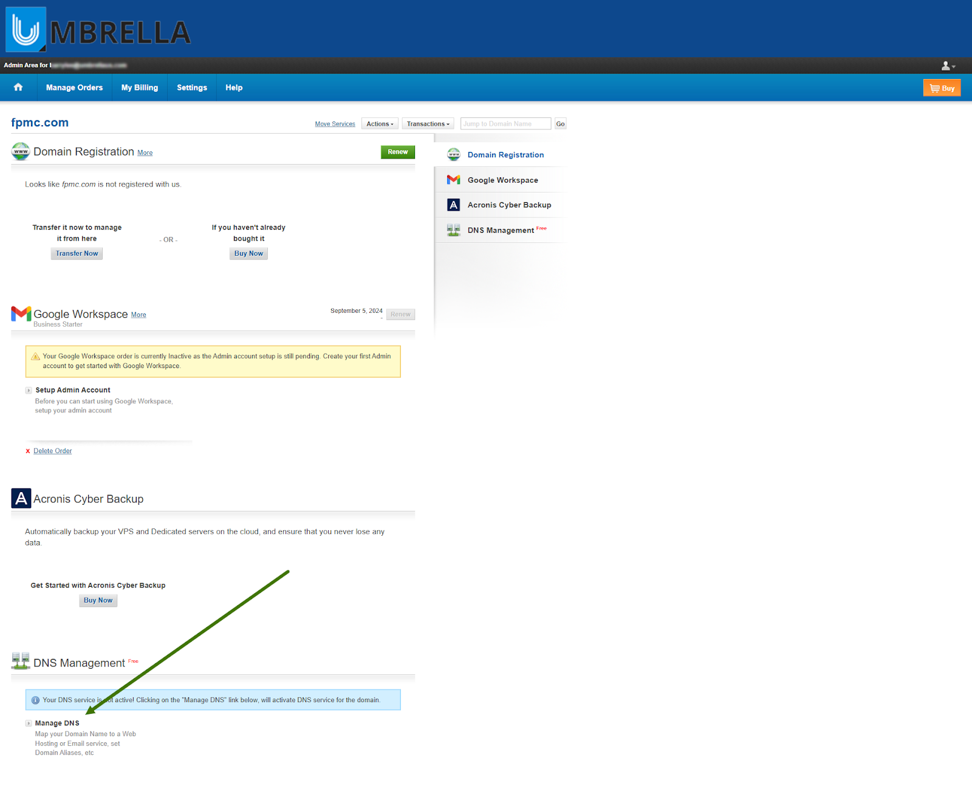Click the red X delete icon
The width and height of the screenshot is (972, 800).
pos(28,451)
